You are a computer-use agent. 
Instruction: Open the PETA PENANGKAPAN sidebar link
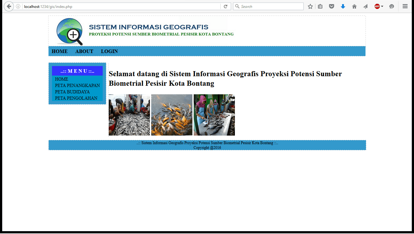pos(77,85)
